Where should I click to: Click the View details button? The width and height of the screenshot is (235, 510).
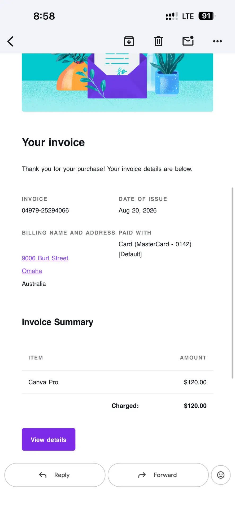(49, 439)
